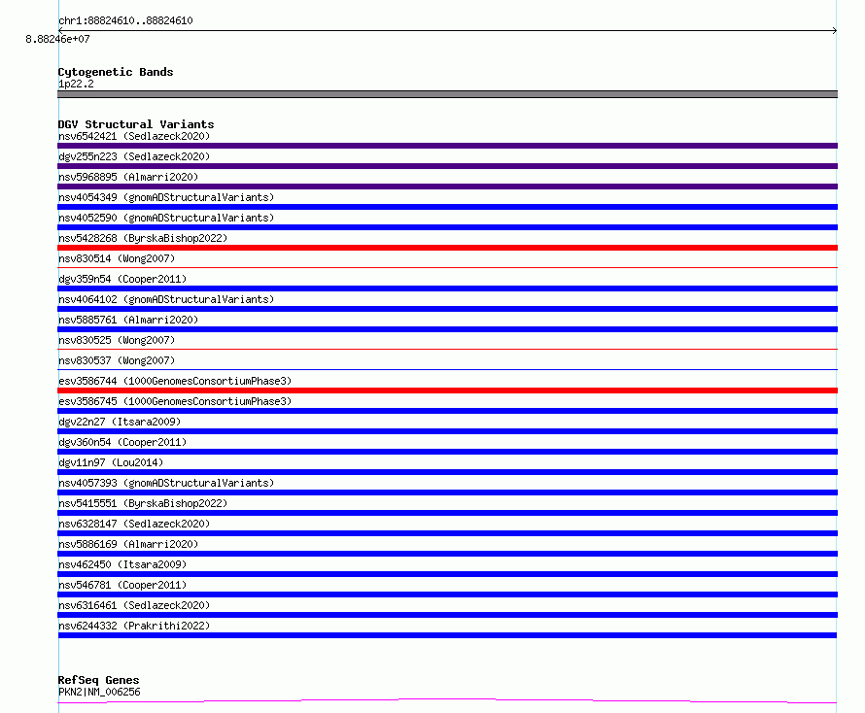Select nsv830525 (Wong2007) label
Viewport: 865px width, 713px height.
pos(117,340)
